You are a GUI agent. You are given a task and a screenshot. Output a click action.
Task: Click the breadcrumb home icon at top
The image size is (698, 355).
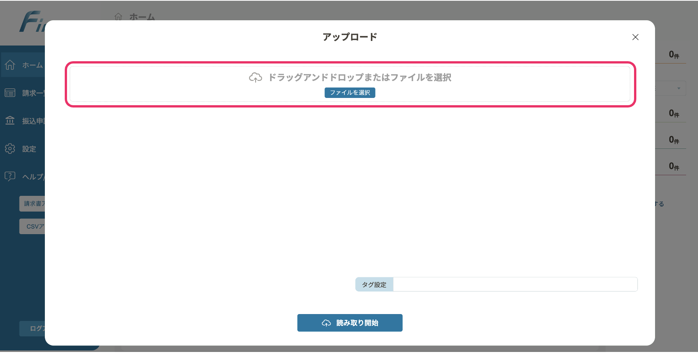tap(118, 17)
